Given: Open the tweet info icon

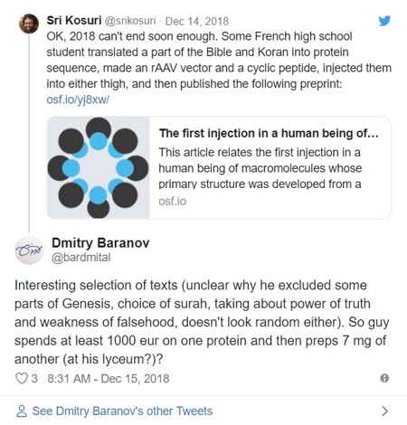Looking at the screenshot, I should coord(384,378).
